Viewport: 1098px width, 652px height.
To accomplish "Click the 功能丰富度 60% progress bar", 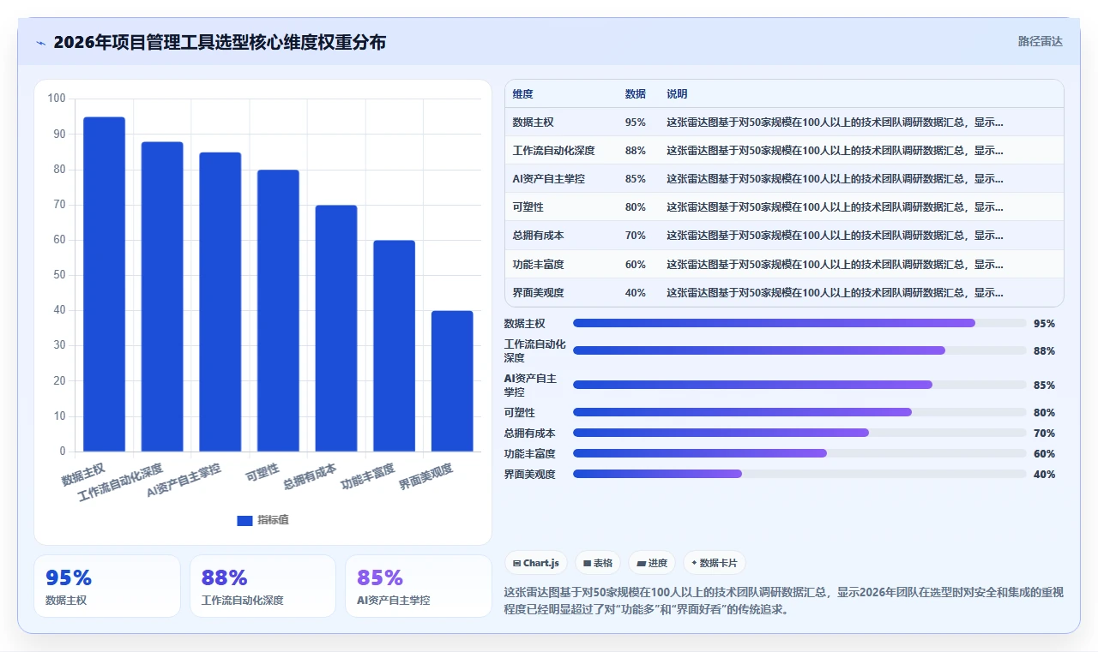I will 799,453.
